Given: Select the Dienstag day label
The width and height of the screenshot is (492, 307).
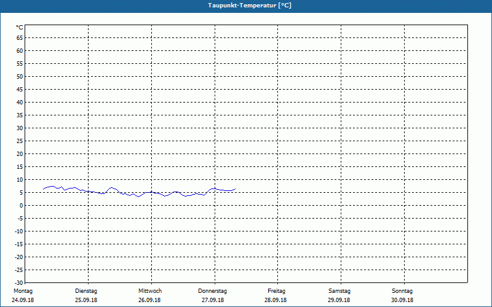Looking at the screenshot, I should [86, 291].
